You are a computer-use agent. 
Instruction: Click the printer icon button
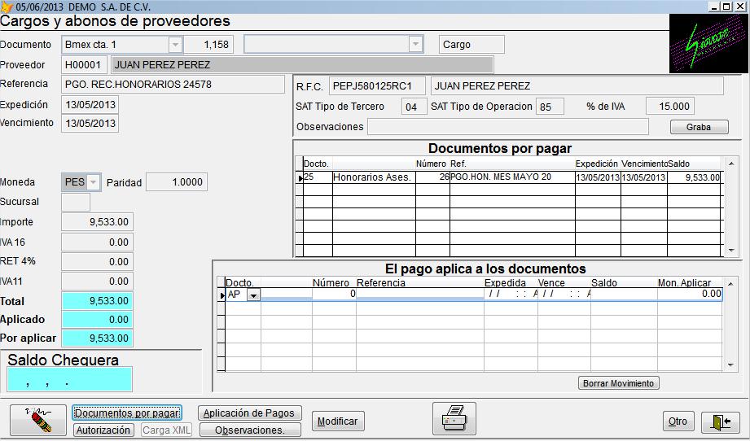click(x=454, y=419)
